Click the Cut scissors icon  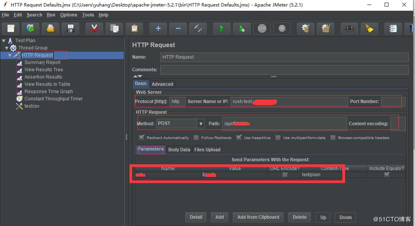pyautogui.click(x=94, y=28)
